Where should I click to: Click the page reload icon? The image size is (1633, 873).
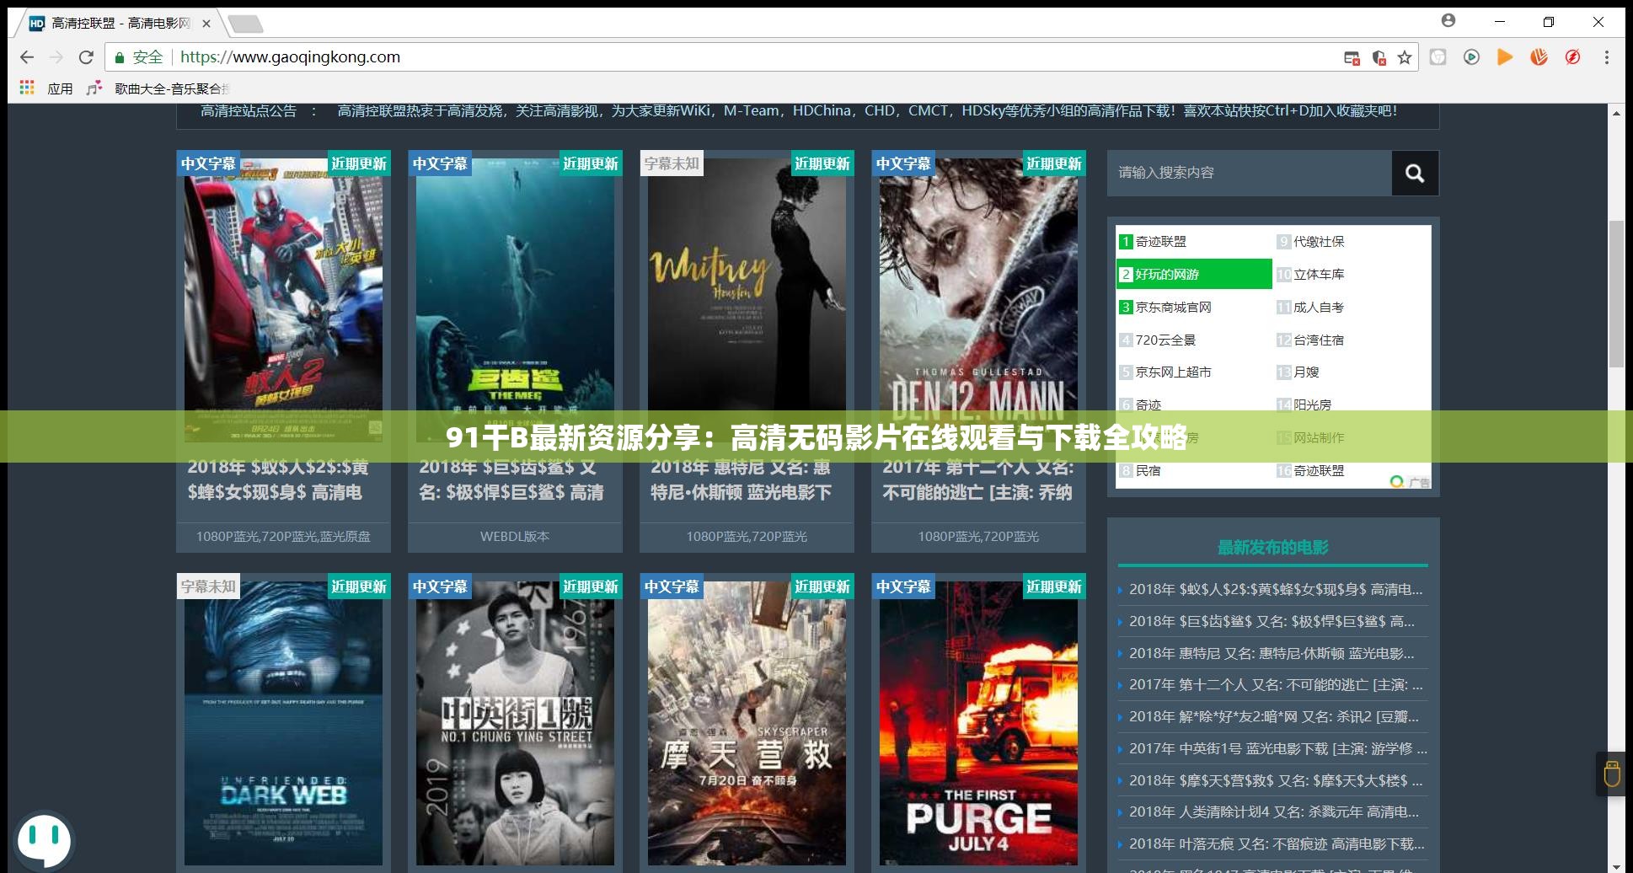pyautogui.click(x=87, y=57)
